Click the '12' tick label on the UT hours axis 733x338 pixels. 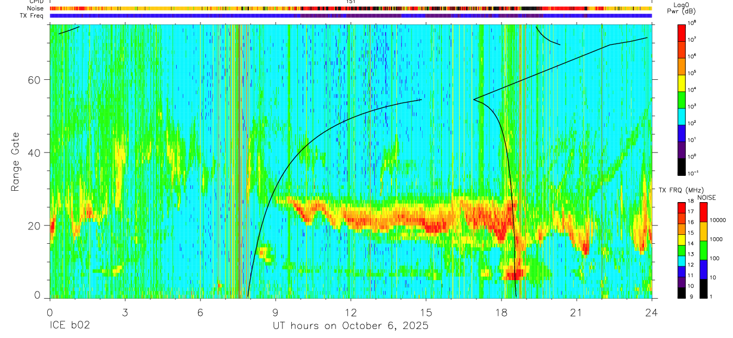[351, 312]
